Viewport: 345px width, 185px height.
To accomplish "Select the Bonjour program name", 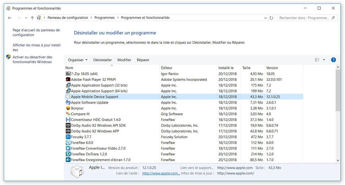I will (x=77, y=108).
